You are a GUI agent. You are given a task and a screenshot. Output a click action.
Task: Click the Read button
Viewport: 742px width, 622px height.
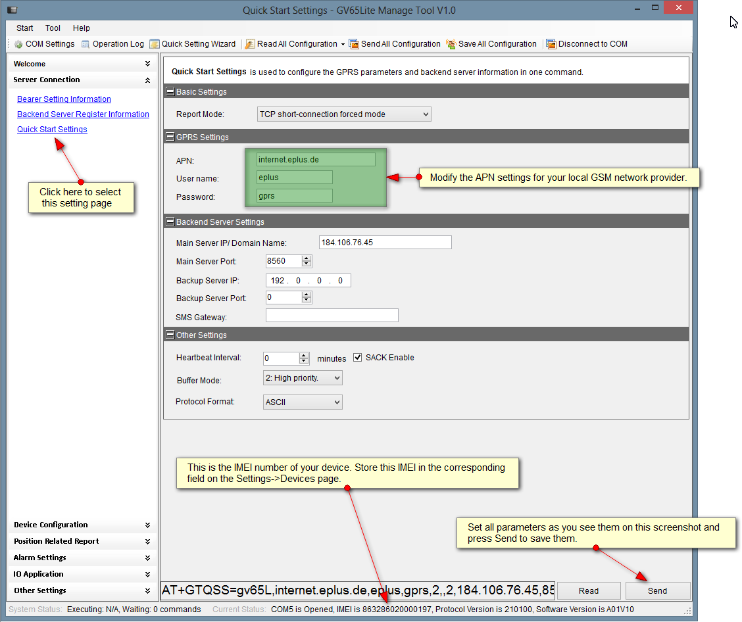pos(589,591)
